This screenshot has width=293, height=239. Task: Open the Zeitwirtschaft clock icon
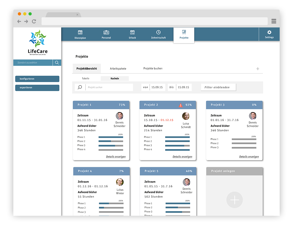tap(158, 32)
